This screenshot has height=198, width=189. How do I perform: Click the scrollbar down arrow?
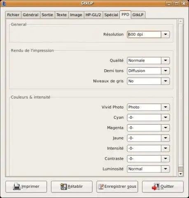coord(180,174)
